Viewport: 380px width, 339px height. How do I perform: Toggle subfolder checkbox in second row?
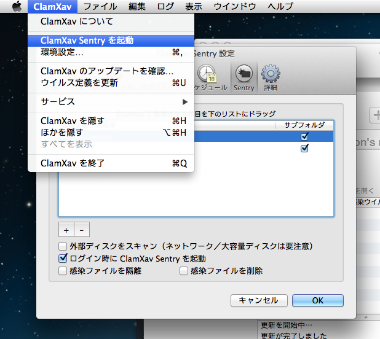pos(304,148)
